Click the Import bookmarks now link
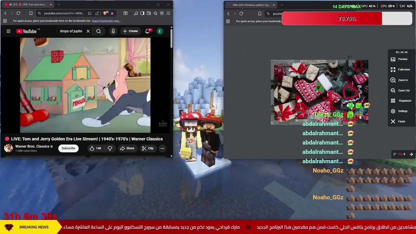 [x=106, y=21]
